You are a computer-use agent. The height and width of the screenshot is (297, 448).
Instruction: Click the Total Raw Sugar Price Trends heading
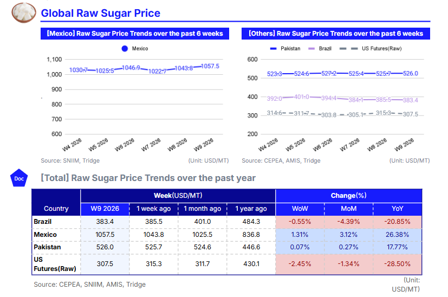[x=148, y=178]
